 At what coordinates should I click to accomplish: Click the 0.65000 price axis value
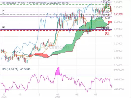118,58
